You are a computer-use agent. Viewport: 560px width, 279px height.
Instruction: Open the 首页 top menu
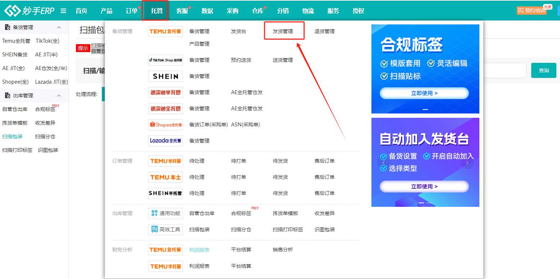[x=81, y=11]
